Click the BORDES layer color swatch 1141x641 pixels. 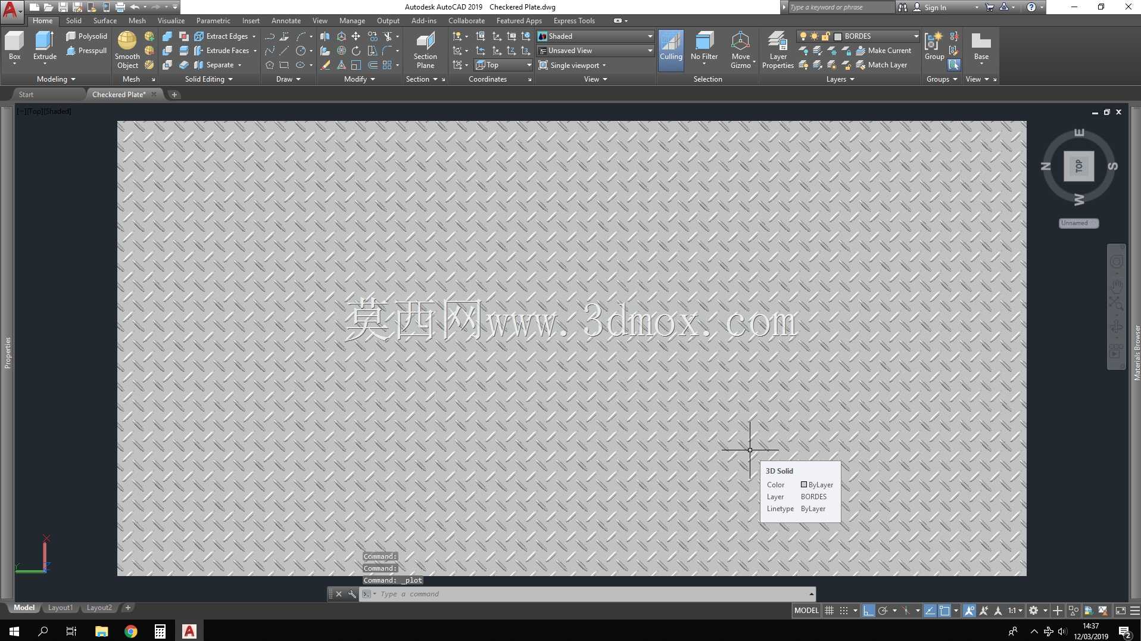pyautogui.click(x=838, y=36)
